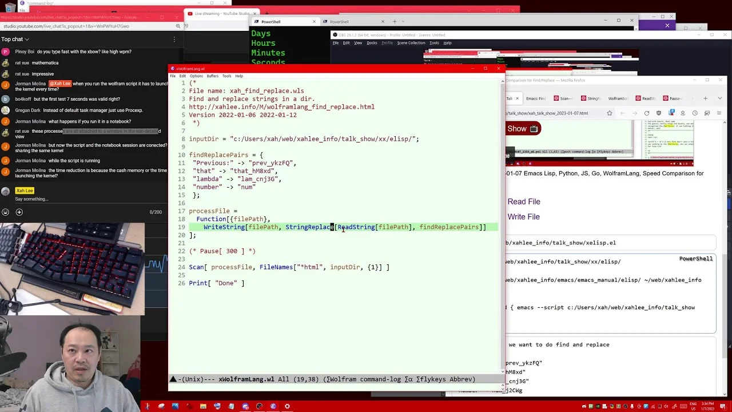732x412 pixels.
Task: Bookmark this page with star icon
Action: (x=610, y=113)
